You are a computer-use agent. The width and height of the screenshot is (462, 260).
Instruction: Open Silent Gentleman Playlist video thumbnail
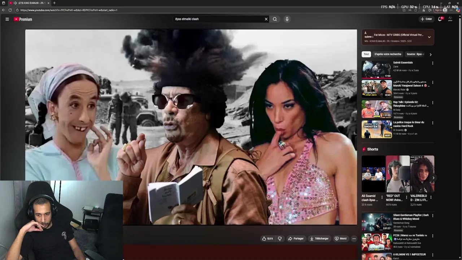pos(376,222)
